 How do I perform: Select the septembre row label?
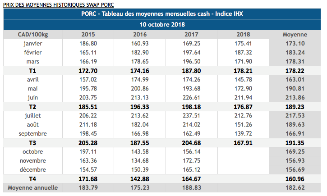32,134
